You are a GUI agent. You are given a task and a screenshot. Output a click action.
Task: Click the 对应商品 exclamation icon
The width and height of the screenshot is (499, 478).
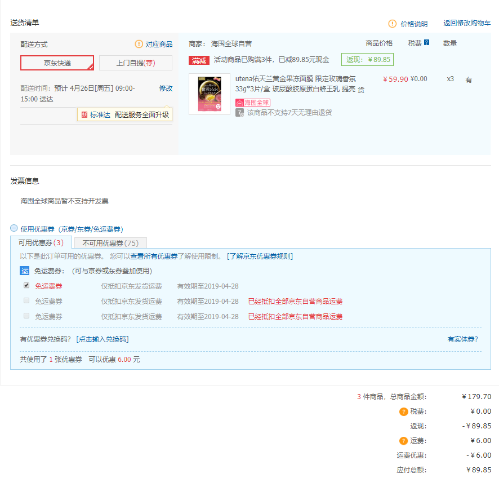pos(139,44)
